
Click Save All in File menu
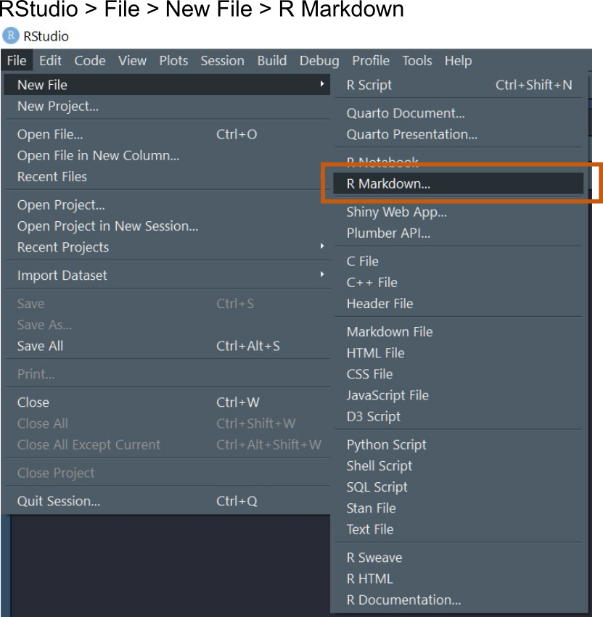[x=167, y=346]
